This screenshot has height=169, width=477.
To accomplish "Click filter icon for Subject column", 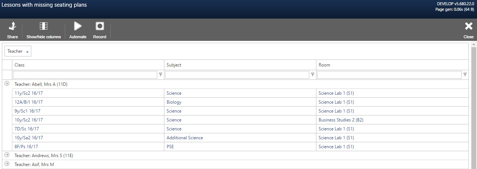I will [x=313, y=75].
